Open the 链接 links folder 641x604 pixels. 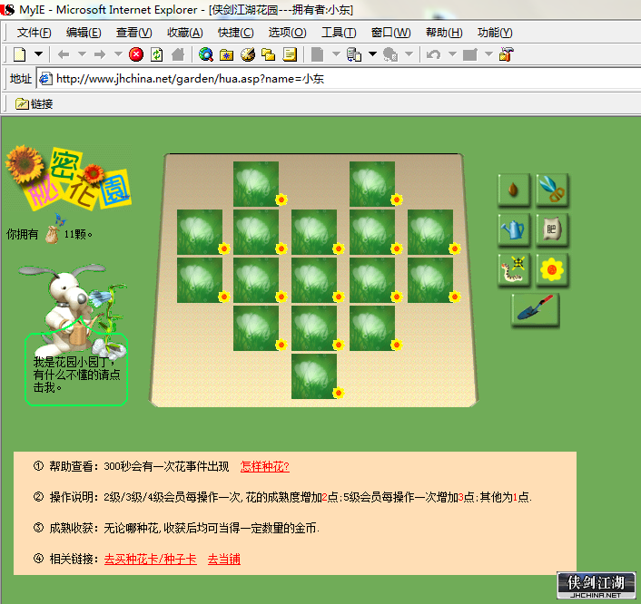[35, 104]
